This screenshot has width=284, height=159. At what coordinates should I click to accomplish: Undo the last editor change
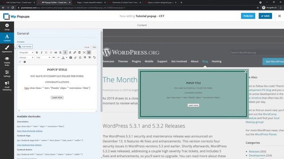[x=95, y=57]
